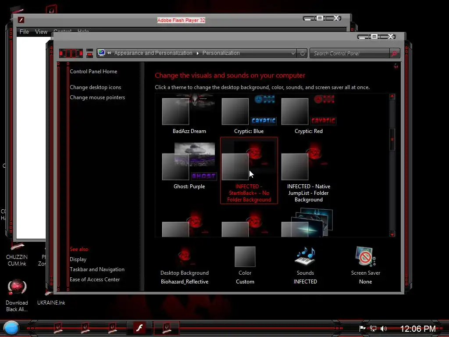The width and height of the screenshot is (449, 337).
Task: Click the control panel icon in address bar
Action: [x=102, y=53]
